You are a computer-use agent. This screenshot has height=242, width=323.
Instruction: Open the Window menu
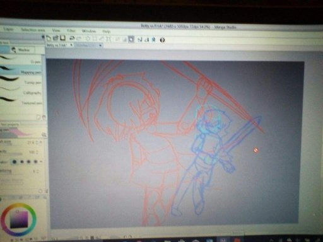[89, 32]
